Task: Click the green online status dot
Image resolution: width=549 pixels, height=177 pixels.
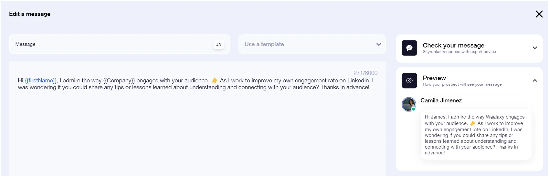Action: pyautogui.click(x=413, y=109)
